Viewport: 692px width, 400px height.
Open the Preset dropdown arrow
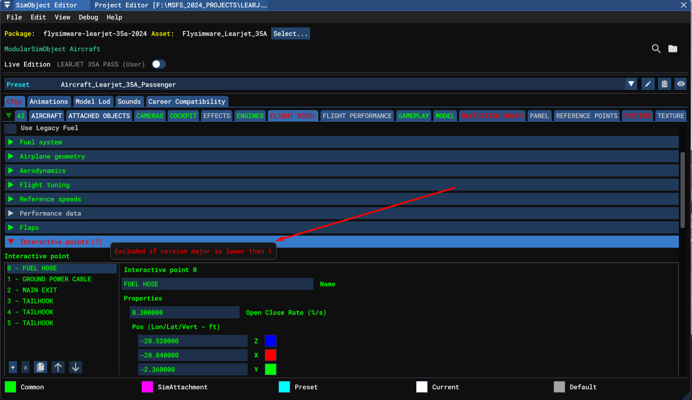pyautogui.click(x=631, y=84)
